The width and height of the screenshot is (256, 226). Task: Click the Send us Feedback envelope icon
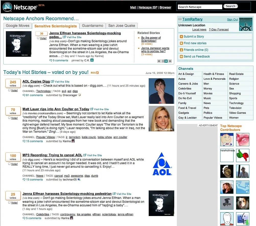(181, 56)
